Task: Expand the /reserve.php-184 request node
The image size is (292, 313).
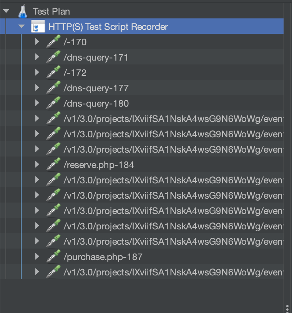Action: (x=37, y=165)
